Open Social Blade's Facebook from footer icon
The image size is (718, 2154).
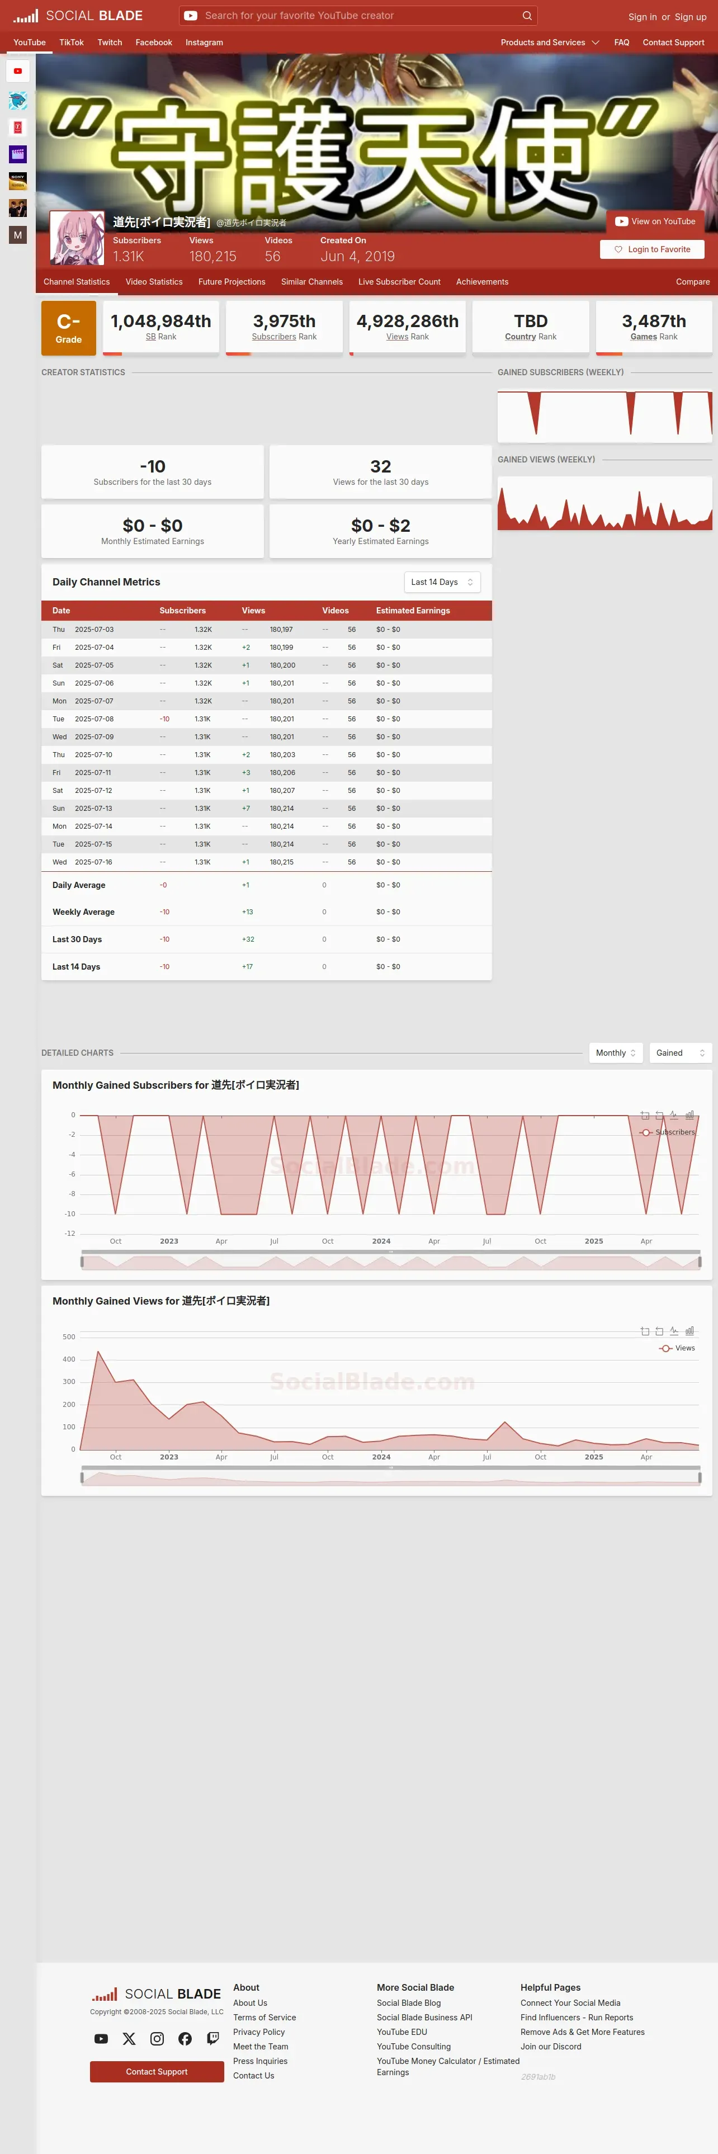(185, 2039)
